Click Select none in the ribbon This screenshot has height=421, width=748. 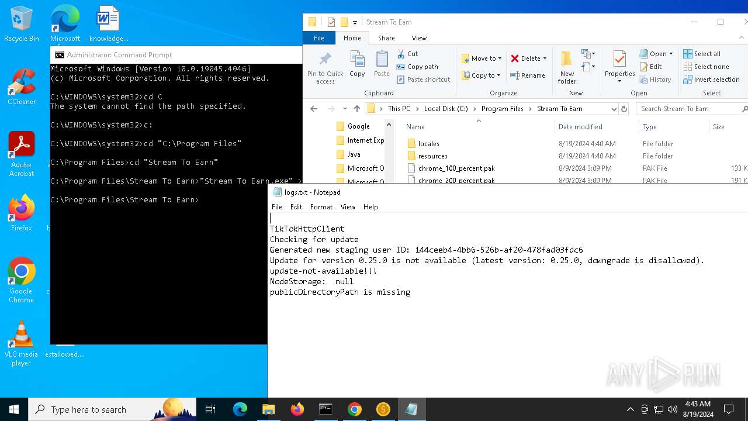click(x=706, y=67)
